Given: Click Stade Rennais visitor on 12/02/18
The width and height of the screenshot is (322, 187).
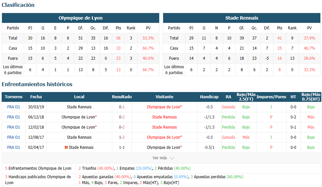Looking at the screenshot, I should point(164,127).
